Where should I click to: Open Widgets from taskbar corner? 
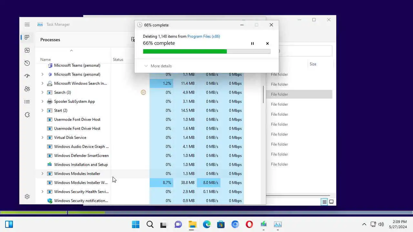coord(9,224)
